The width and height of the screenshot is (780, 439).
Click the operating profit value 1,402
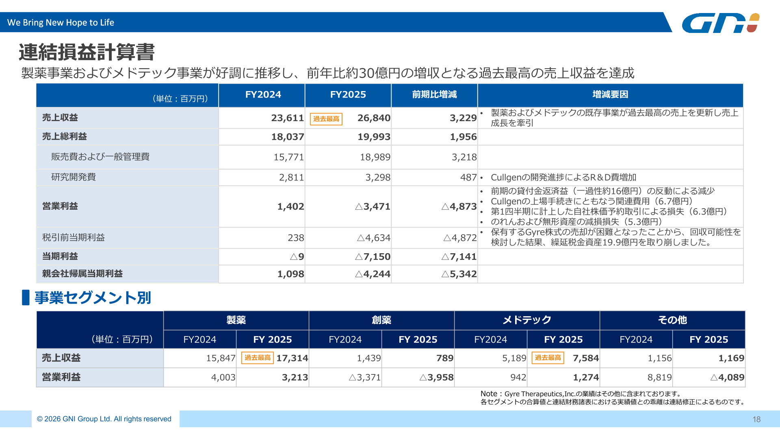(290, 206)
